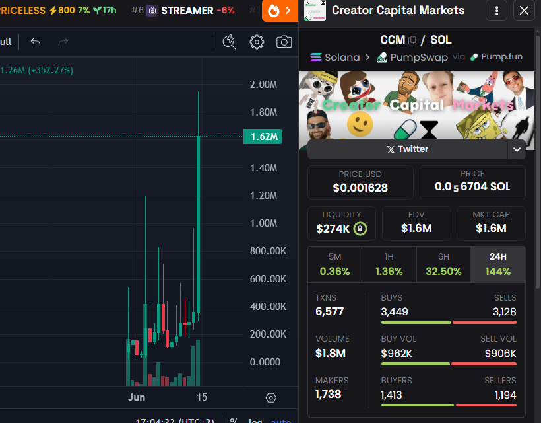
Task: Click the SELLS 3,128 value
Action: click(x=505, y=312)
